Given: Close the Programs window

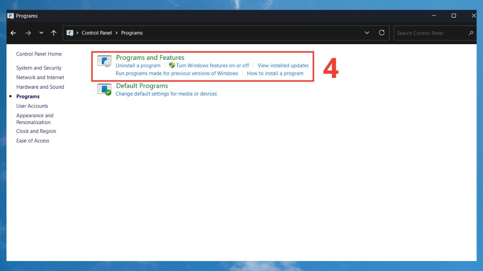Looking at the screenshot, I should (x=473, y=16).
